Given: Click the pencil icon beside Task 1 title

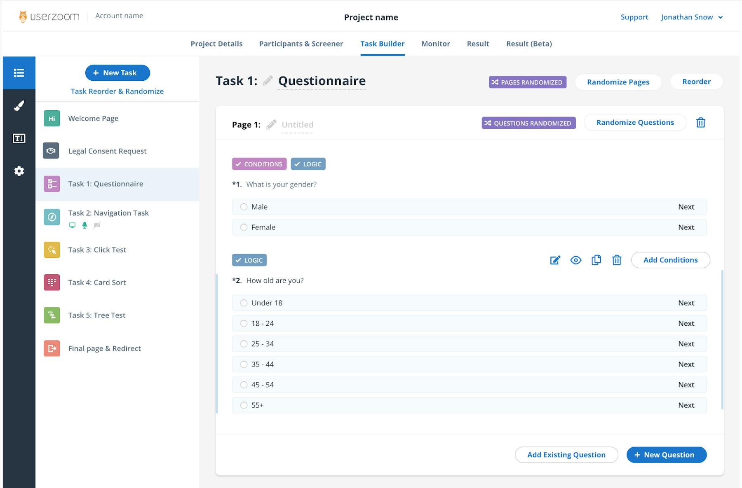Looking at the screenshot, I should (268, 81).
